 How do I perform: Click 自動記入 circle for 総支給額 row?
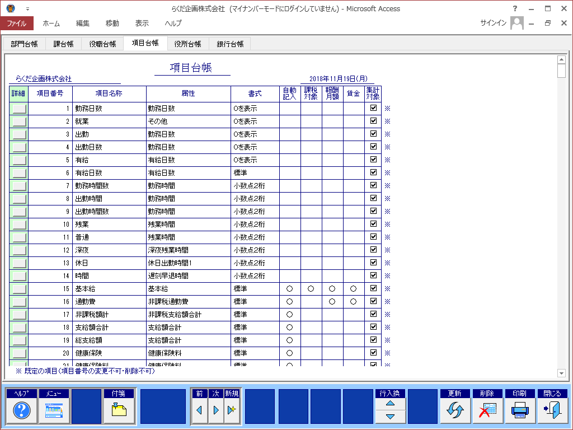[x=289, y=340]
